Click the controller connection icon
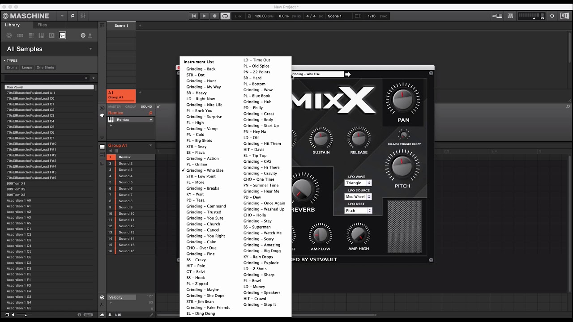The image size is (573, 322). coord(511,16)
